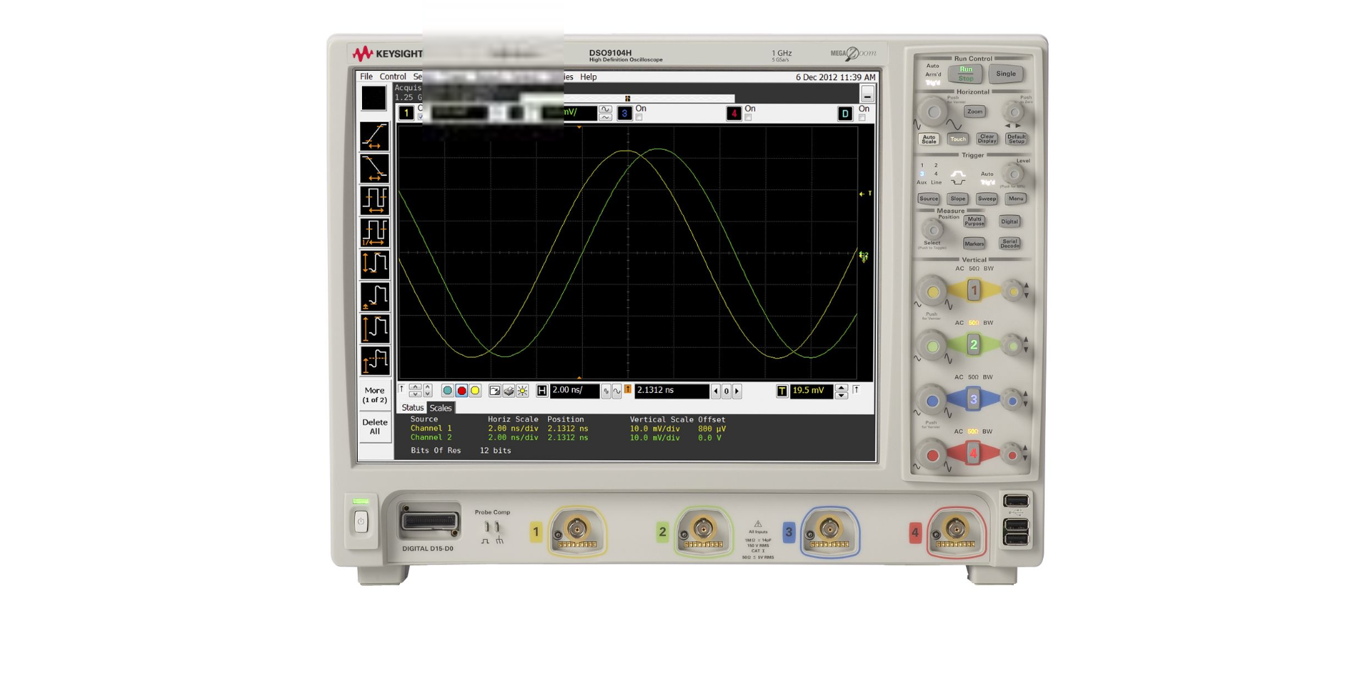1363x698 pixels.
Task: Click the teal channel marker circle
Action: (x=447, y=390)
